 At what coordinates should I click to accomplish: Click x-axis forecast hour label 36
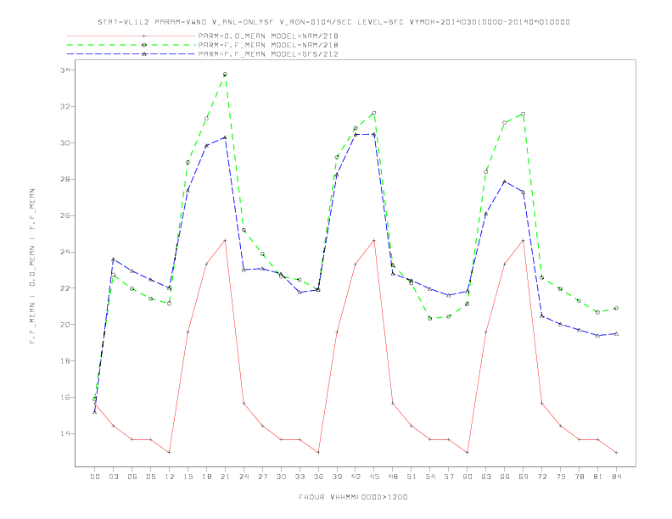(x=318, y=477)
